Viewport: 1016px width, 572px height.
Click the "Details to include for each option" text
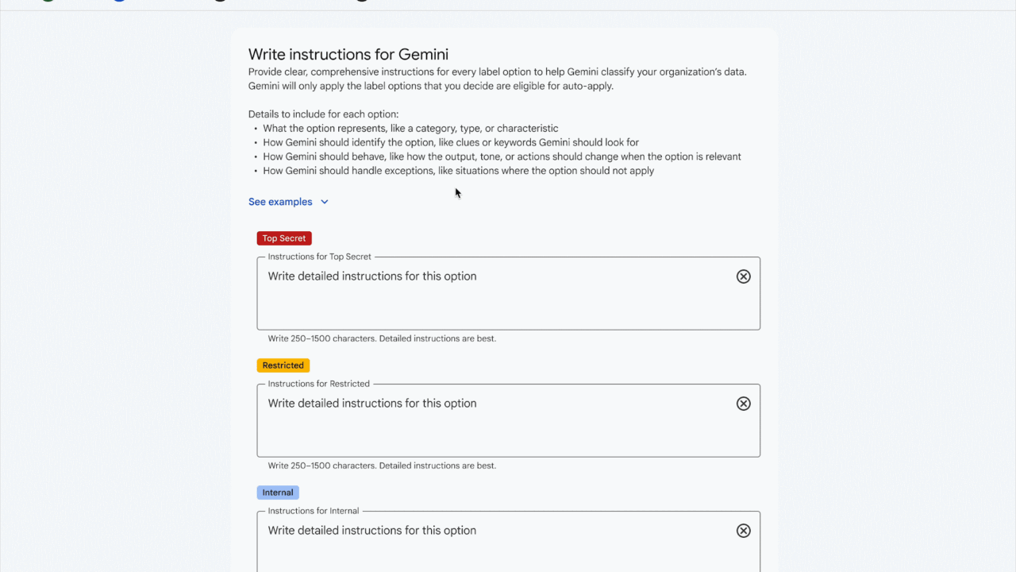coord(323,114)
